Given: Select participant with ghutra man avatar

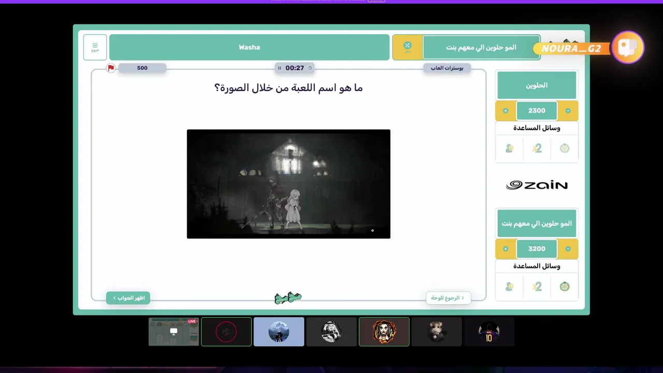Looking at the screenshot, I should (x=331, y=332).
